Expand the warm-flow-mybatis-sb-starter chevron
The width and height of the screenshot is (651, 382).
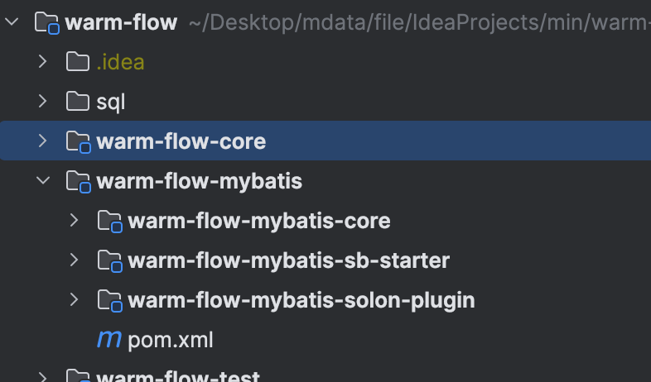point(74,260)
